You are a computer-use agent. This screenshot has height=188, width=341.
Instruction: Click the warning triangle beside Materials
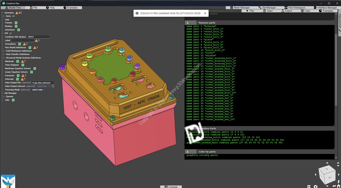23,61
